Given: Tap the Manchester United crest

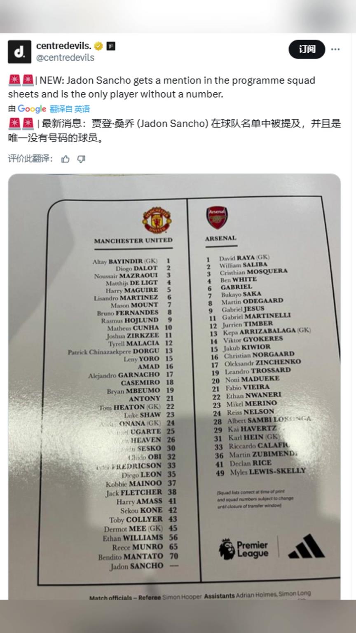Looking at the screenshot, I should coord(157,220).
